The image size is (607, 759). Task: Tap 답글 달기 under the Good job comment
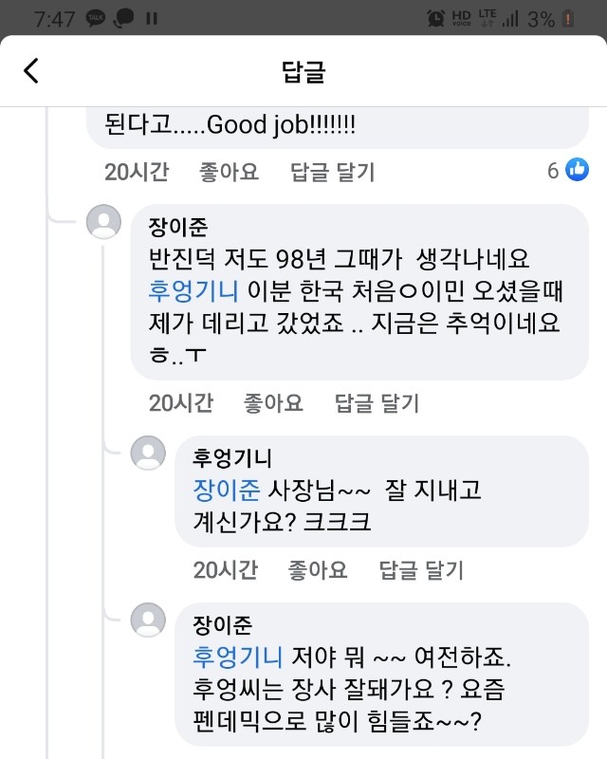332,172
